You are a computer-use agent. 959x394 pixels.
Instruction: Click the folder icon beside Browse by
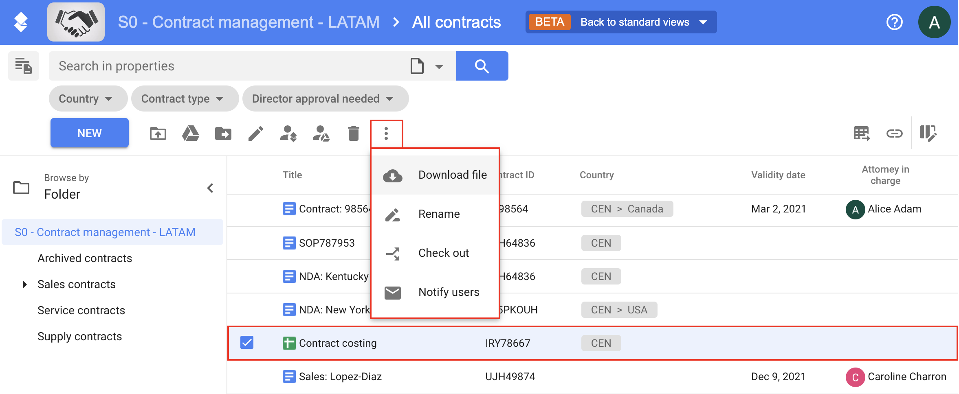click(x=21, y=188)
